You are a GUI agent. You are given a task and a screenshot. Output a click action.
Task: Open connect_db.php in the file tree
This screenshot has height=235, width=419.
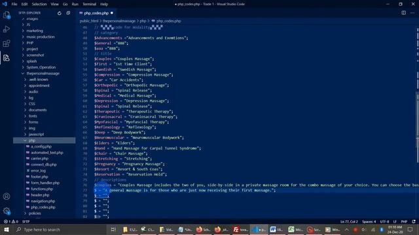click(44, 164)
